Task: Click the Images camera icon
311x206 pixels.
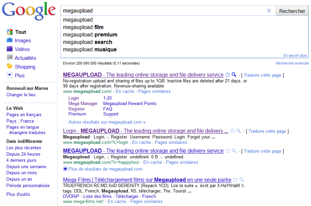Action: point(9,40)
